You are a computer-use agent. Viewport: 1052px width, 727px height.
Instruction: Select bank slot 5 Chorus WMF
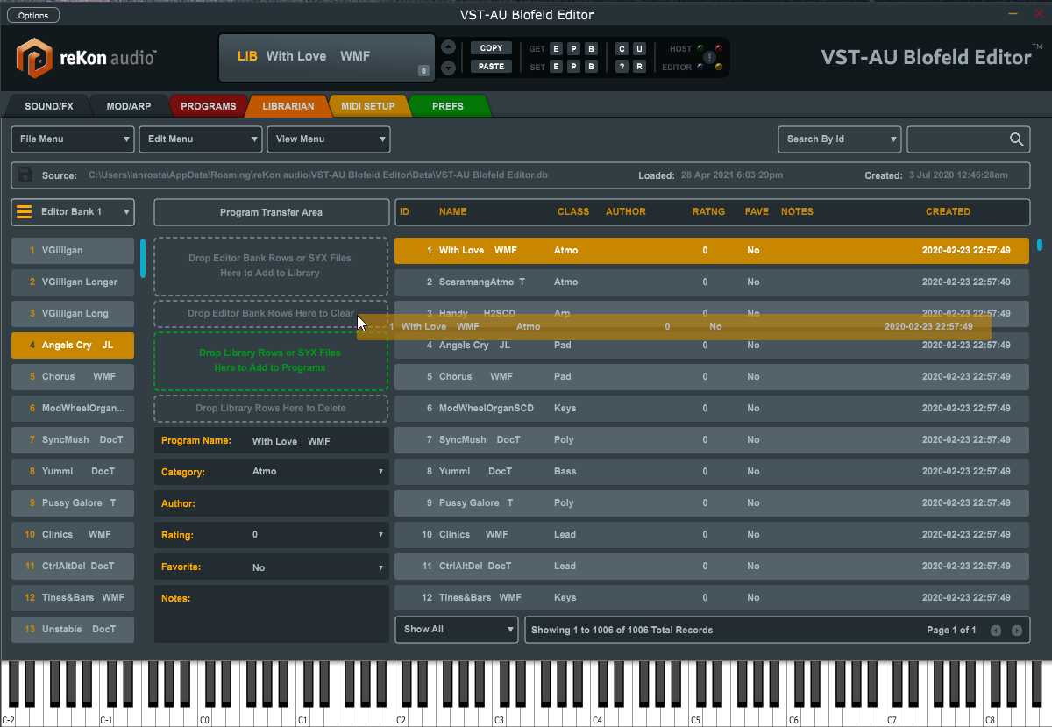pos(73,377)
